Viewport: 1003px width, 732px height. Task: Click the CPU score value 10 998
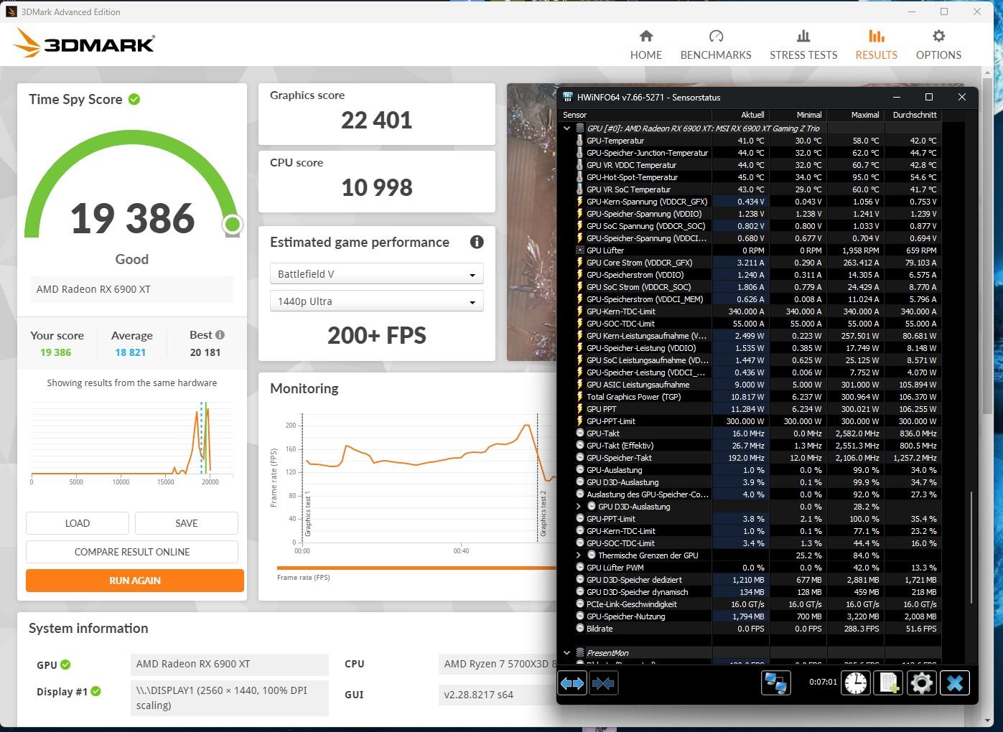377,187
